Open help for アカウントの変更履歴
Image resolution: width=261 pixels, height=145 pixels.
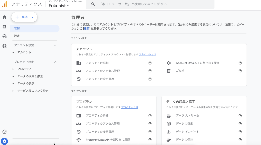click(150, 79)
